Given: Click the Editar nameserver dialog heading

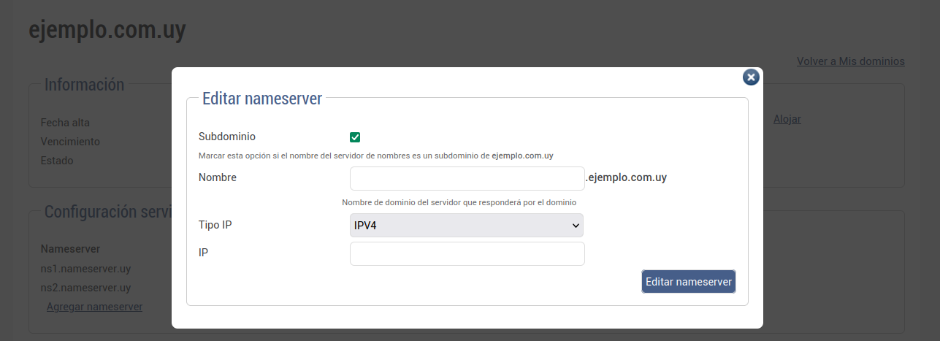Looking at the screenshot, I should 261,99.
